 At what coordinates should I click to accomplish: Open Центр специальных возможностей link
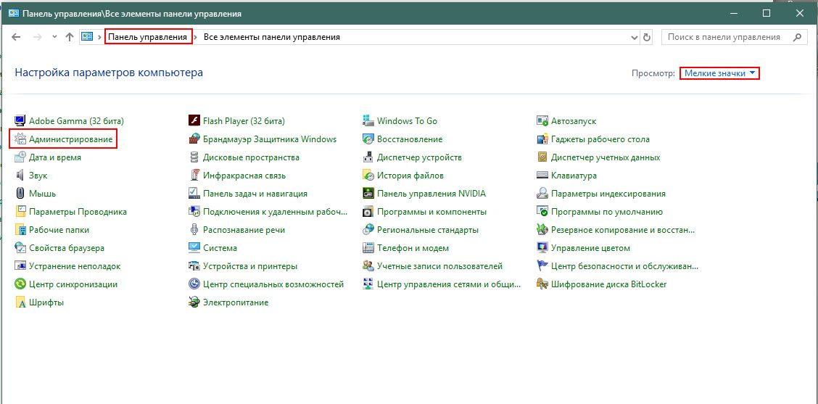click(273, 284)
